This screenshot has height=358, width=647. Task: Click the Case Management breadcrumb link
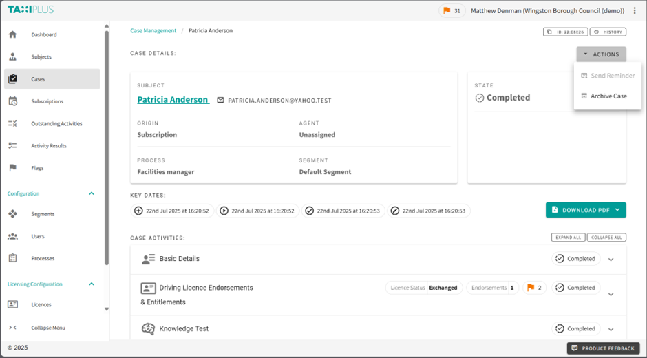(x=153, y=30)
